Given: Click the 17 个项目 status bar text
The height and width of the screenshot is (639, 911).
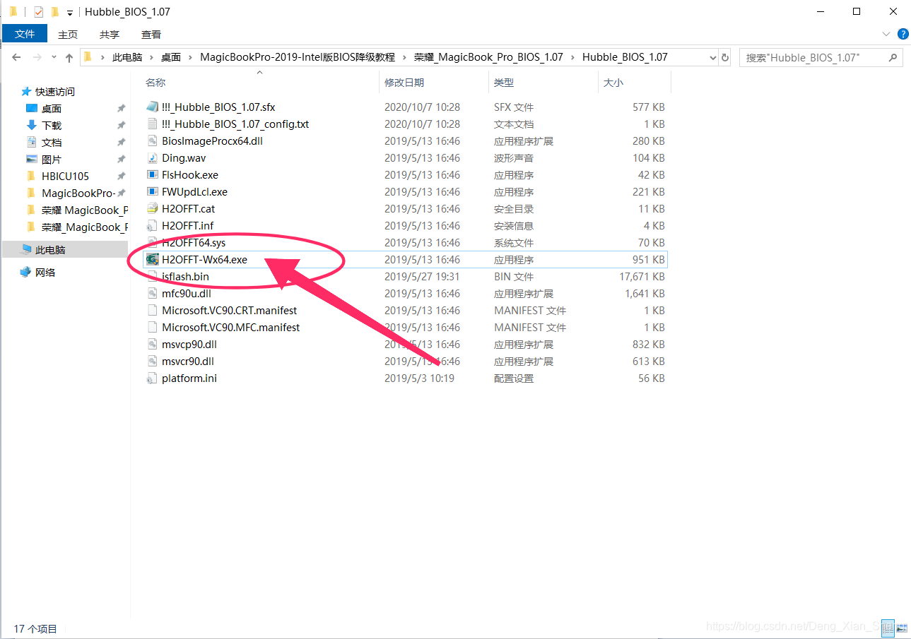Looking at the screenshot, I should (x=36, y=628).
